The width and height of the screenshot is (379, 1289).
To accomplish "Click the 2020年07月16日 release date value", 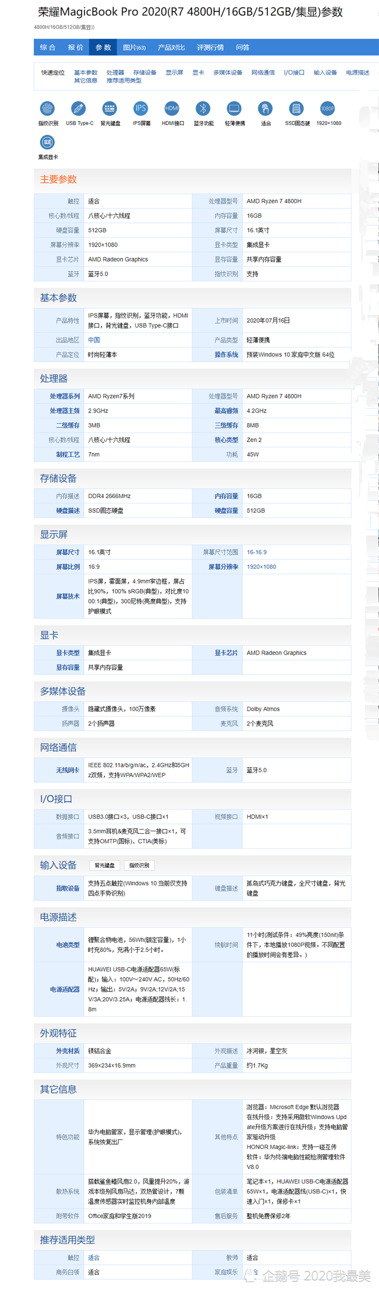I will point(268,320).
